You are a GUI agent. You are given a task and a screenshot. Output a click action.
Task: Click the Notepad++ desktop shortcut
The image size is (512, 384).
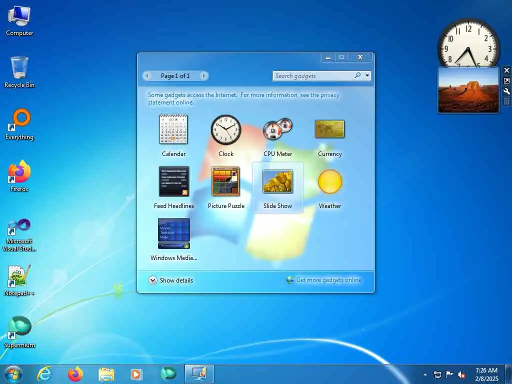coord(19,280)
